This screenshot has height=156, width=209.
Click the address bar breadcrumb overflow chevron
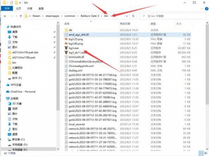point(30,16)
